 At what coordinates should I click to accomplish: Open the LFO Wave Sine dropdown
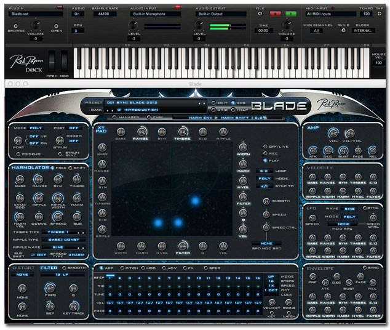click(349, 209)
